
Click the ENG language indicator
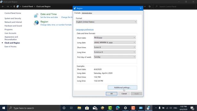pos(175,108)
